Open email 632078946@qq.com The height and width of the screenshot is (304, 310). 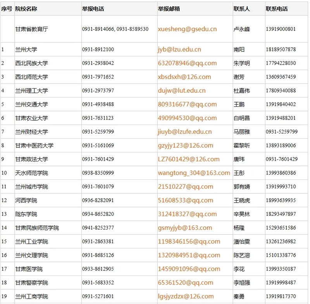tap(187, 63)
